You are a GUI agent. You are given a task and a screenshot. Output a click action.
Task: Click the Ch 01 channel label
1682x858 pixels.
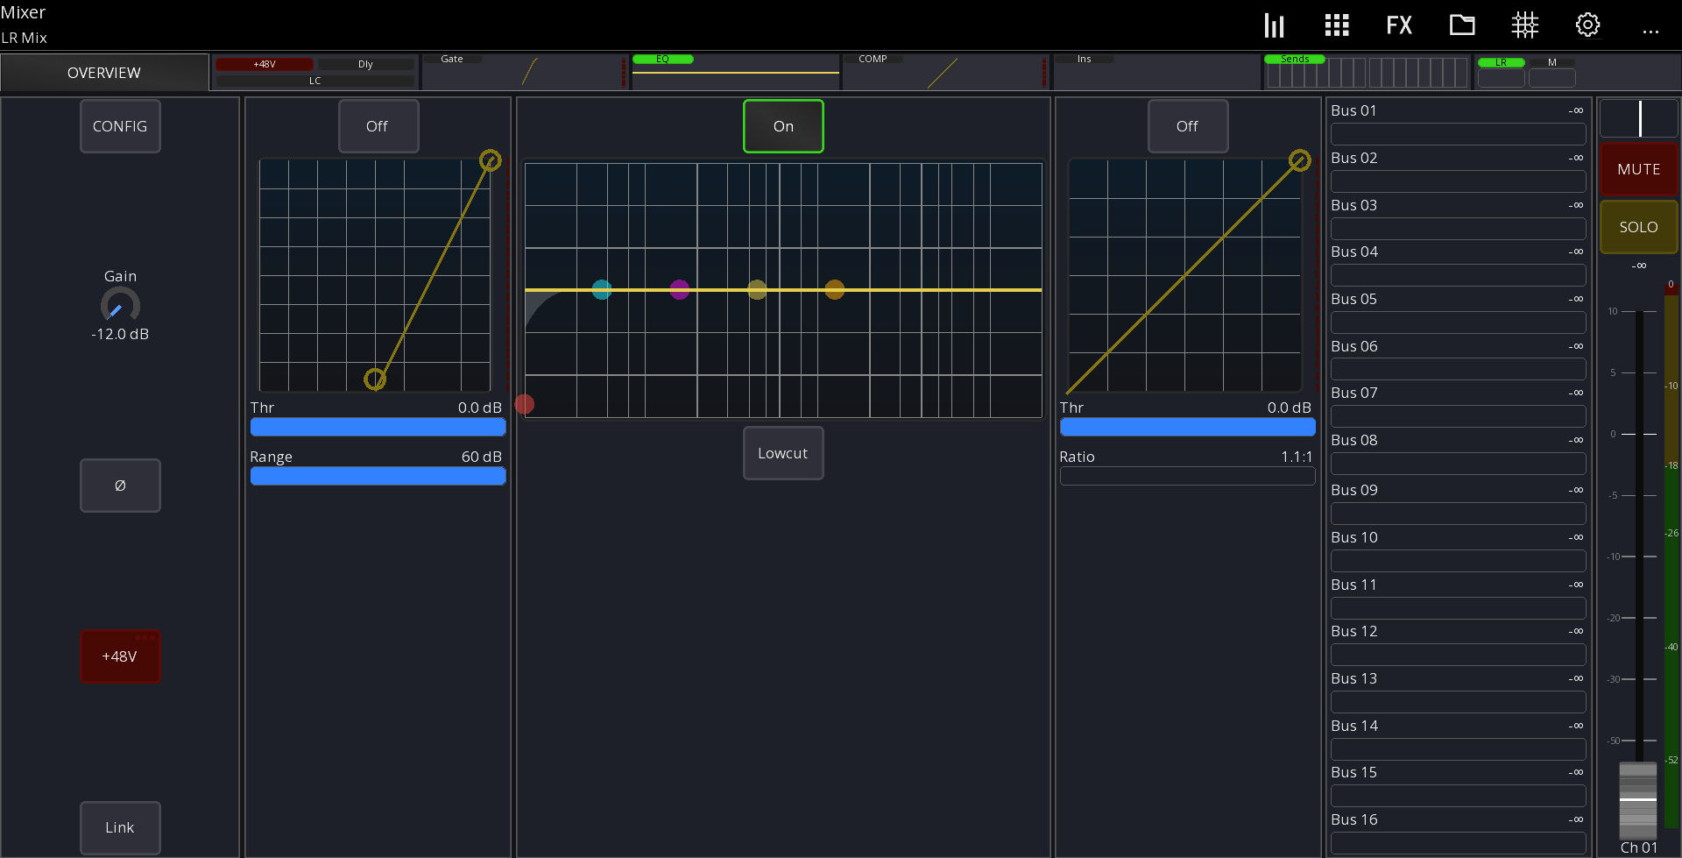tap(1638, 847)
